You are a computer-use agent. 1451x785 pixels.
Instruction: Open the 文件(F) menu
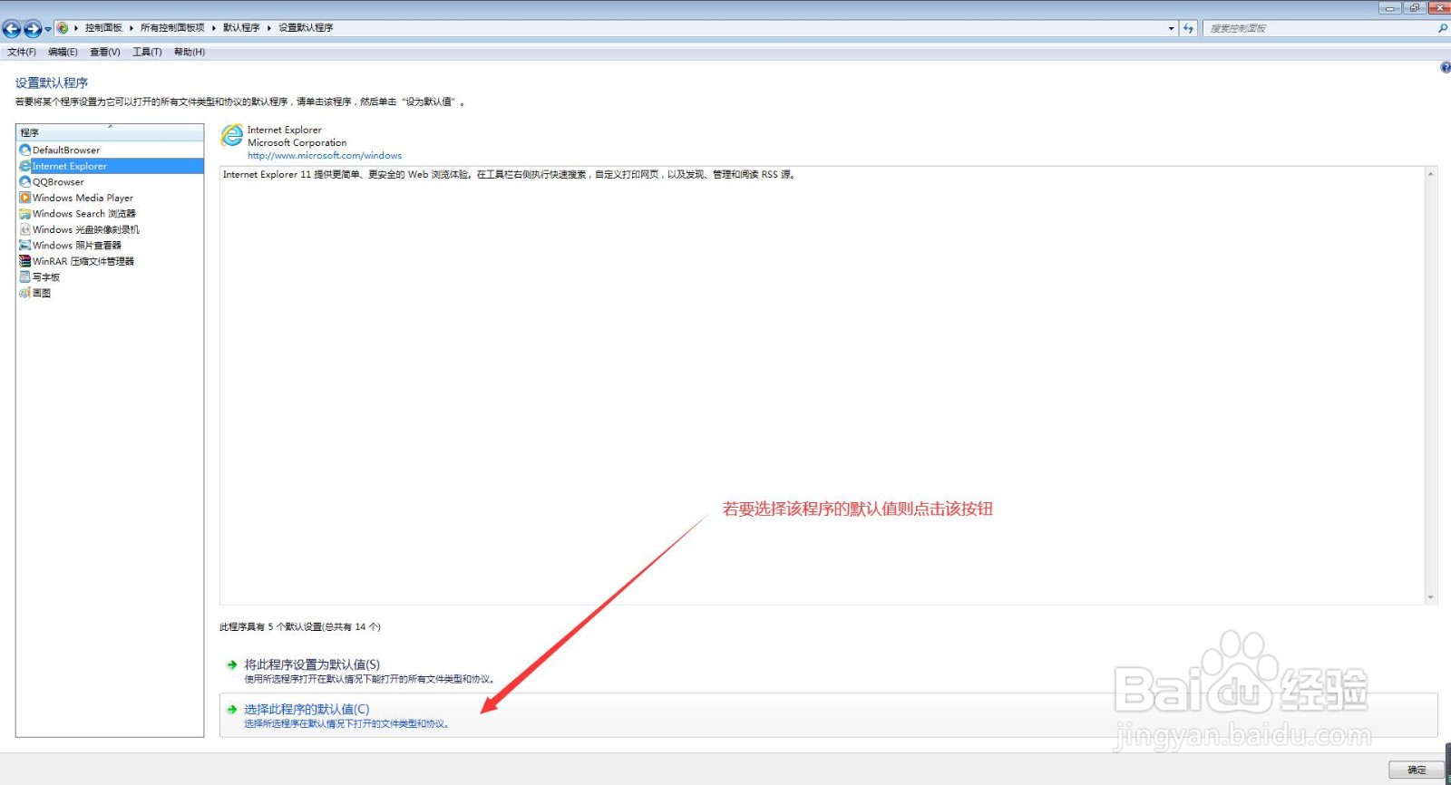(x=22, y=52)
